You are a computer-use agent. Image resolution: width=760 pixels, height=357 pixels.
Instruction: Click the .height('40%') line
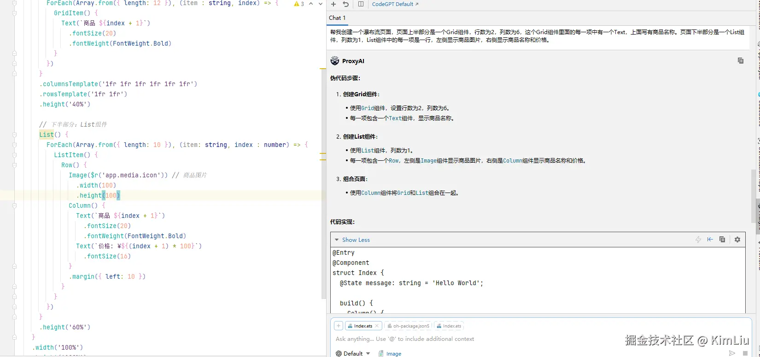tap(65, 104)
